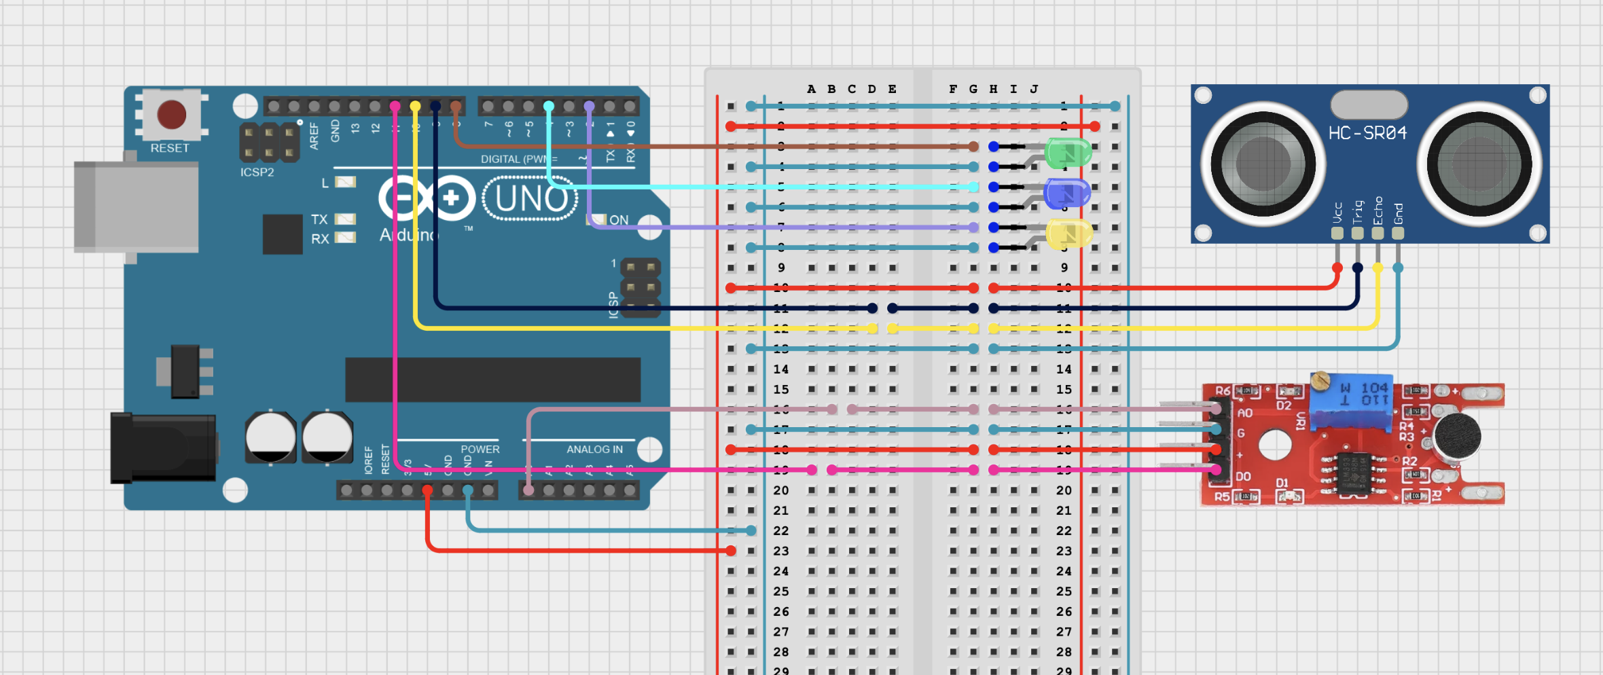1603x675 pixels.
Task: Click Arduino digital pin 0 RX socket
Action: click(630, 106)
